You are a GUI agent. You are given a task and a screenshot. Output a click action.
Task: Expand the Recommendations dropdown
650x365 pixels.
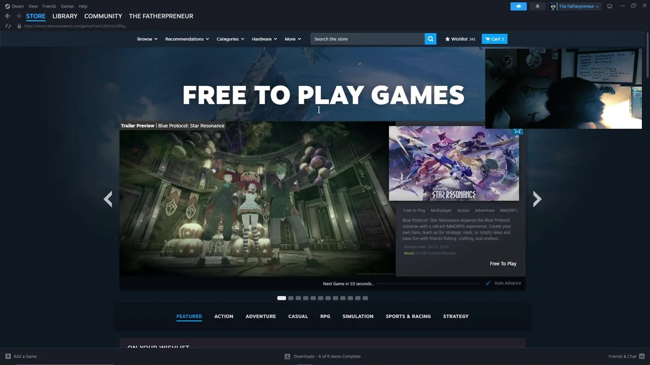tap(187, 39)
